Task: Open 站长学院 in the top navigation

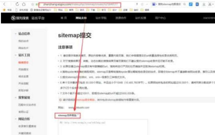Action: [101, 18]
